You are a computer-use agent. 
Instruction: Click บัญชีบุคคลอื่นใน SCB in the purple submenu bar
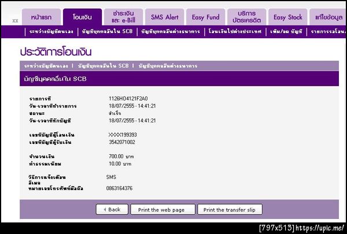click(x=107, y=32)
